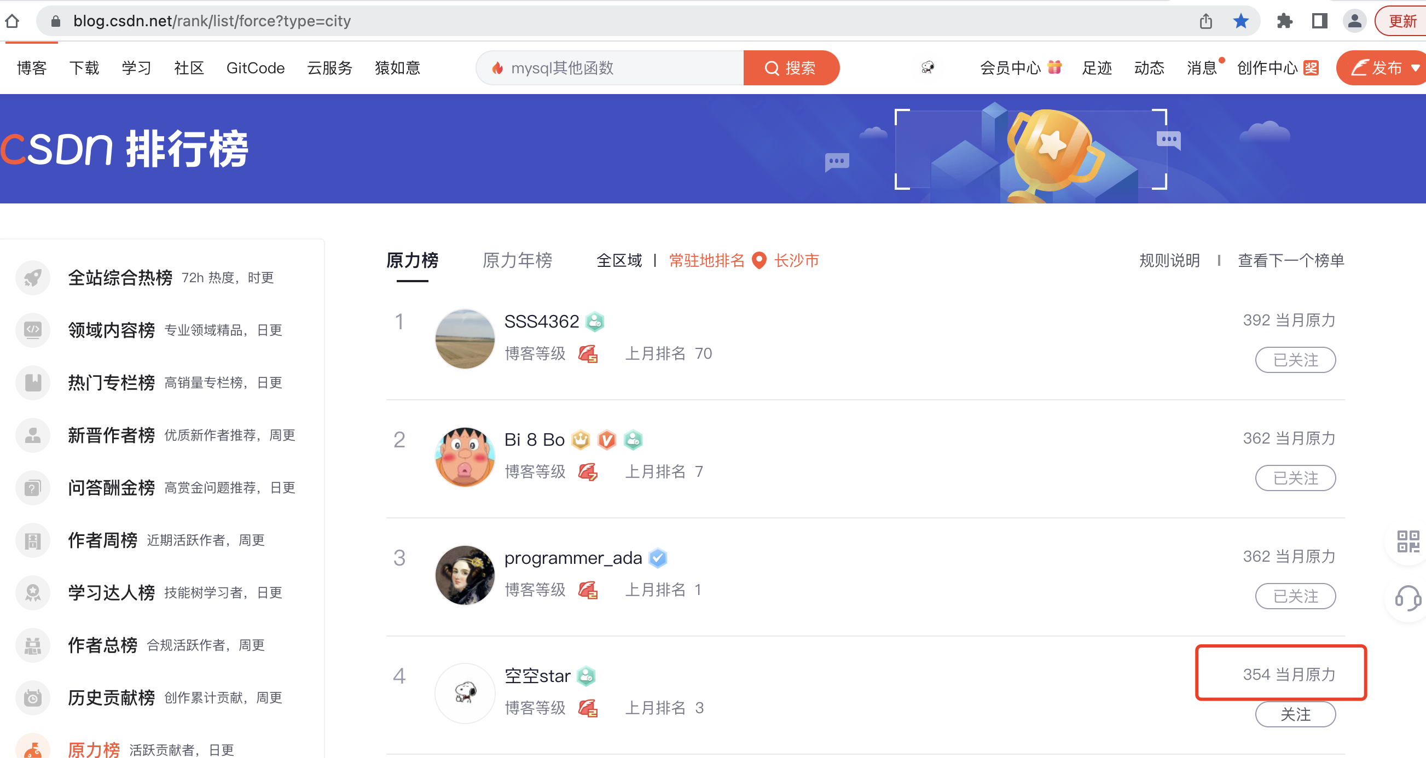The width and height of the screenshot is (1426, 758).
Task: Unfollow SSS4362 via 已关注 button
Action: [x=1295, y=360]
